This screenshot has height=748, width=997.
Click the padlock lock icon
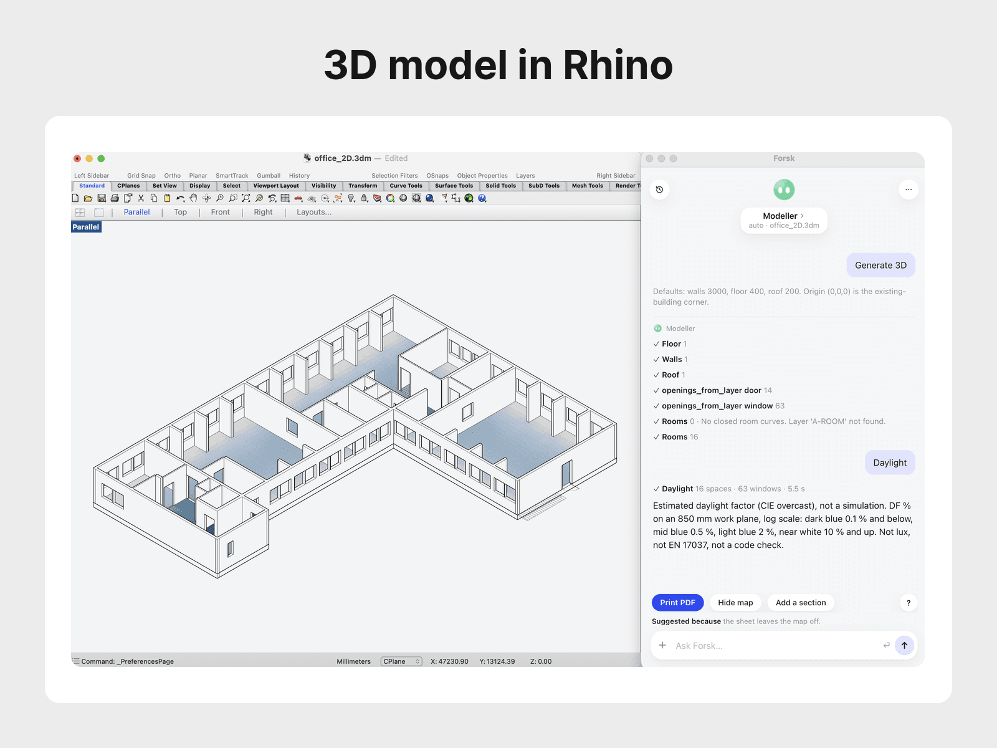[x=365, y=198]
